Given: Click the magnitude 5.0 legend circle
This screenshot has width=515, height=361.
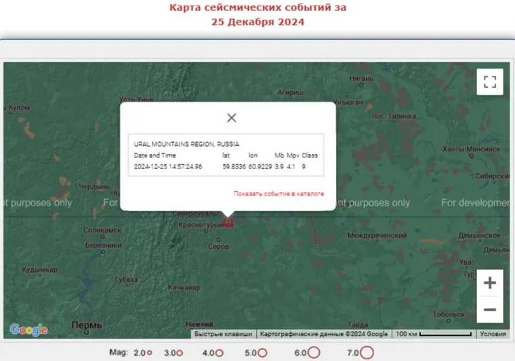Looking at the screenshot, I should pos(262,353).
